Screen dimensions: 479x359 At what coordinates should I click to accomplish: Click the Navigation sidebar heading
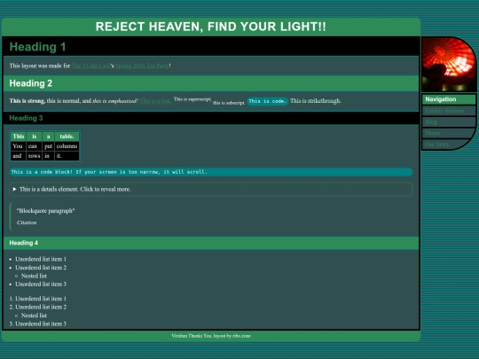point(449,99)
